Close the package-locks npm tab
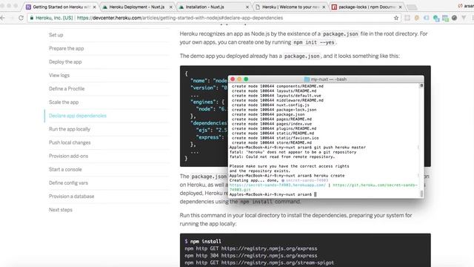The width and height of the screenshot is (474, 267). pos(401,7)
